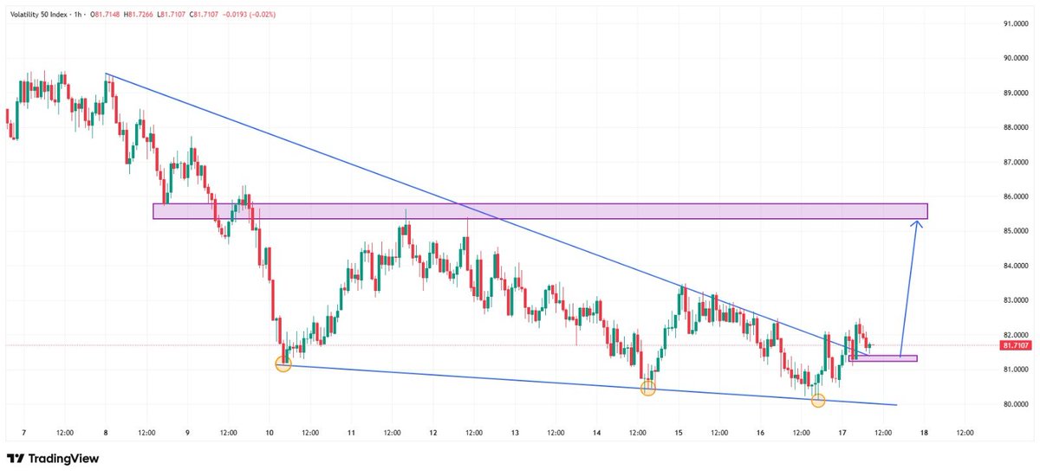Screen dimensions: 1040x476
Task: Click the 88.0000 price axis label
Action: click(1014, 127)
